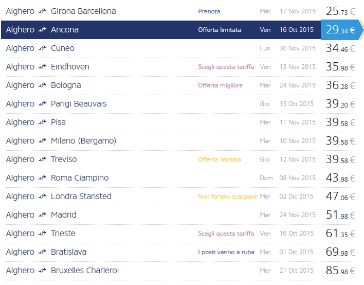Viewport: 364px width, 285px height.
Task: Click the Offerta limitata tag for Treviso
Action: pos(219,159)
